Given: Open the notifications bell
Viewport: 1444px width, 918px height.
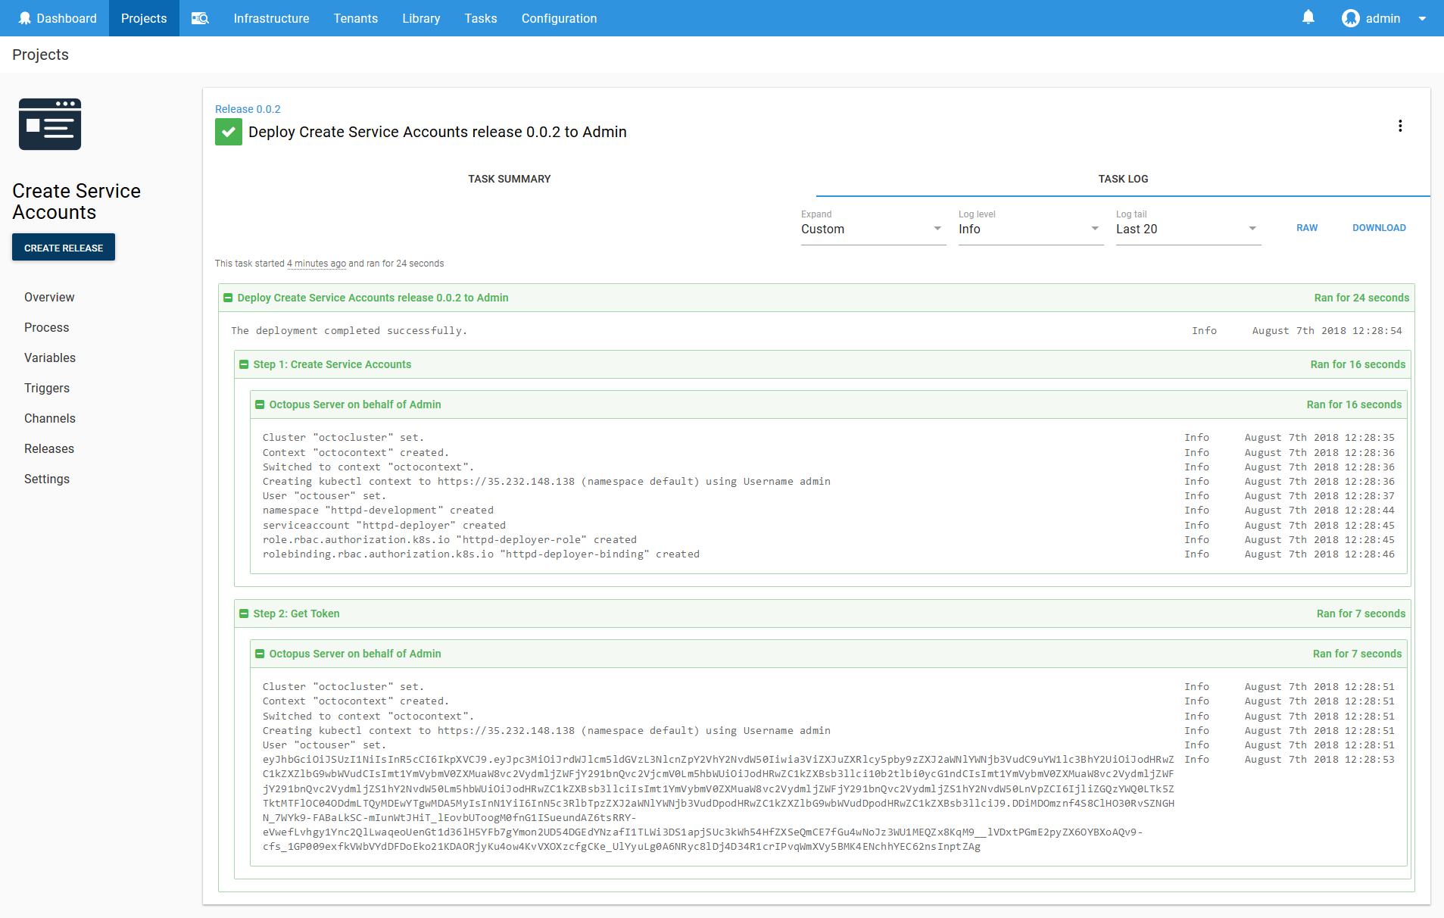Looking at the screenshot, I should coord(1307,17).
